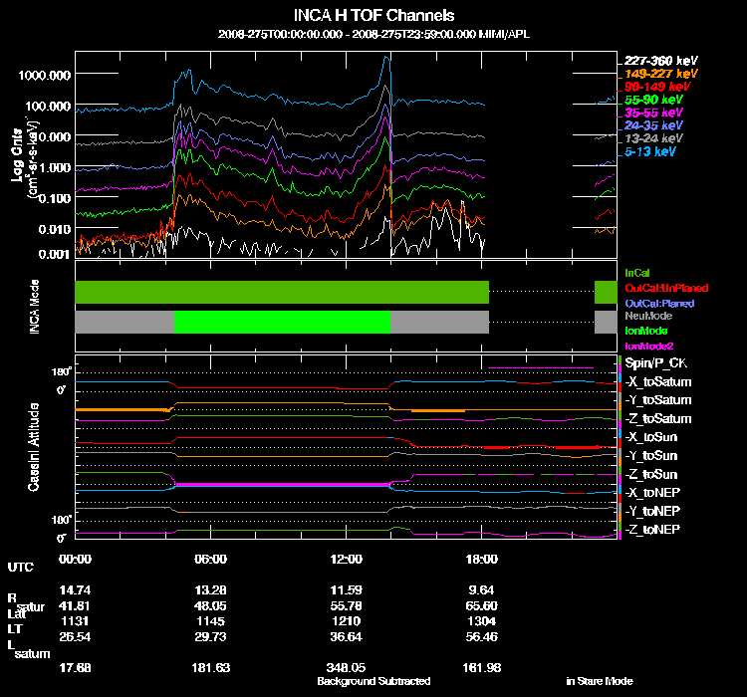Select the -Y_toNEP attitude legend label

[x=652, y=511]
